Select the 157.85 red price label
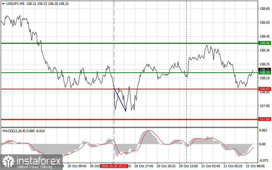This screenshot has width=272, height=170. [265, 119]
